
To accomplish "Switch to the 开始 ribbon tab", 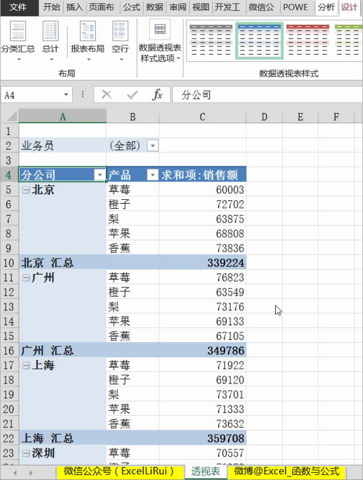I will click(52, 7).
